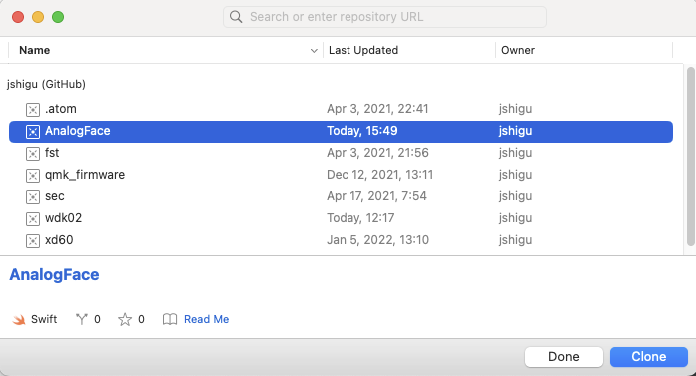Screen dimensions: 696x376
Task: Click the repository list vertical scrollbar
Action: (690, 157)
